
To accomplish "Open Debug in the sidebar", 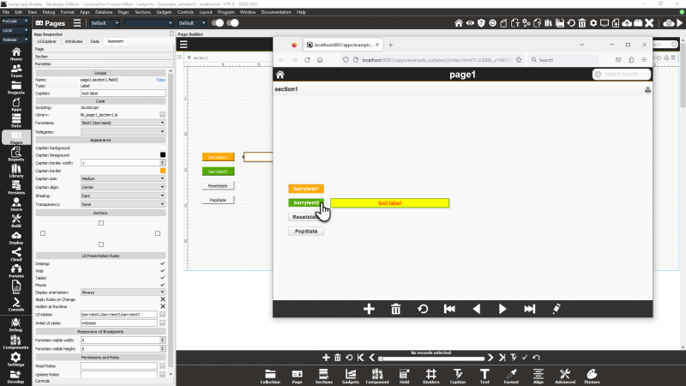I will point(15,325).
